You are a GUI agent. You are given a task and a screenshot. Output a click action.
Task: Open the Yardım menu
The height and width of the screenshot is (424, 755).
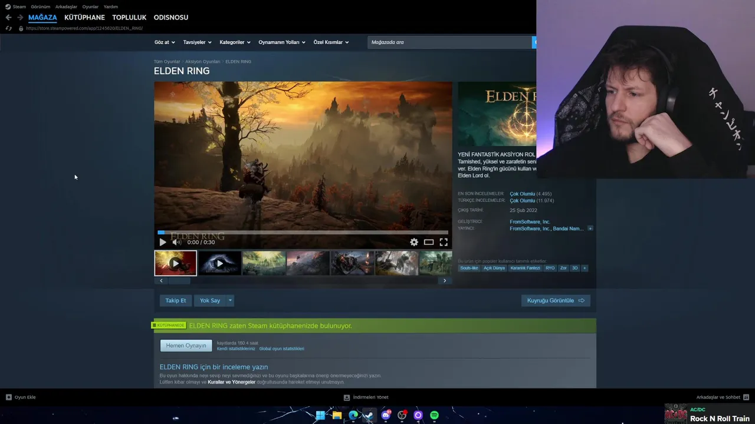(x=111, y=6)
